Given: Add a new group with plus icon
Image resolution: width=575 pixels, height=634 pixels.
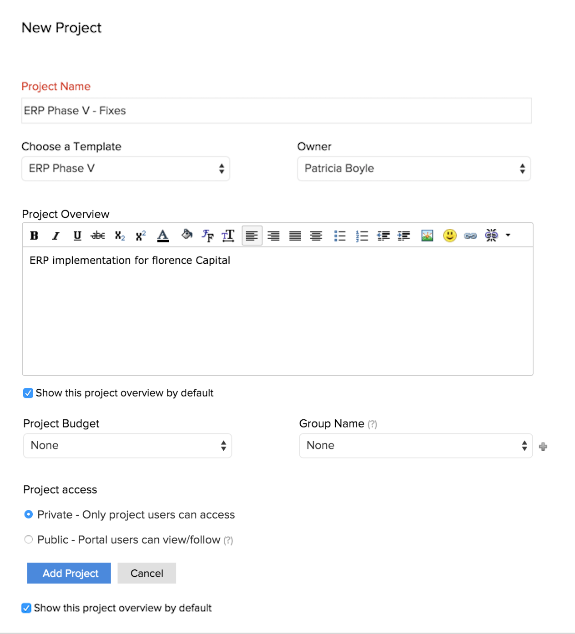Looking at the screenshot, I should click(543, 447).
